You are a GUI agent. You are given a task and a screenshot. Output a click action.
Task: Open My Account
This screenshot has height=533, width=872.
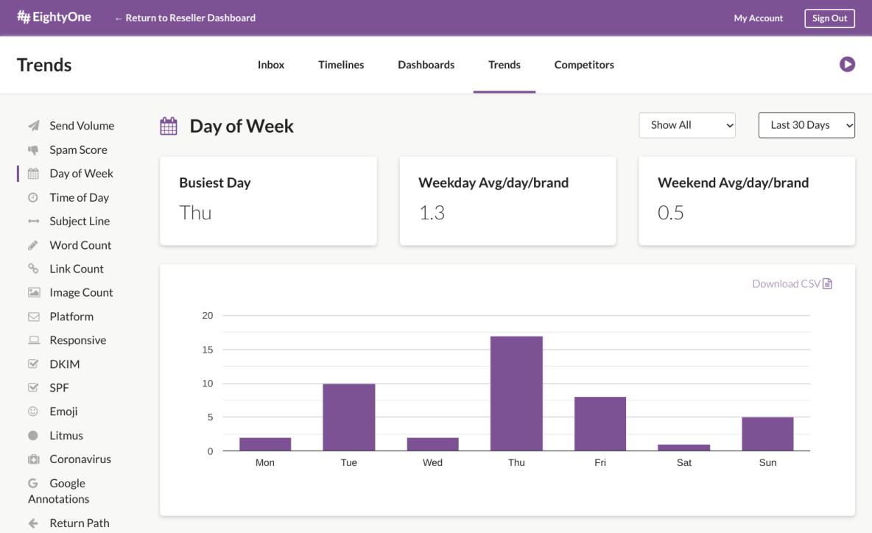758,18
